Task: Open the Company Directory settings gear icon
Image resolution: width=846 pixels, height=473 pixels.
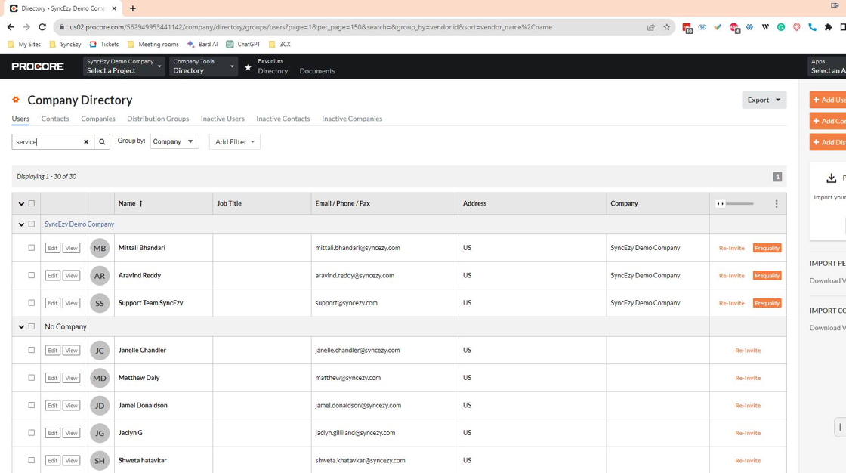Action: pyautogui.click(x=16, y=99)
